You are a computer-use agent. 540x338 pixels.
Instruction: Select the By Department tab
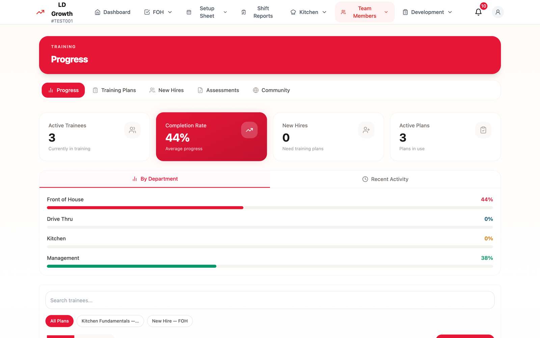pos(155,179)
